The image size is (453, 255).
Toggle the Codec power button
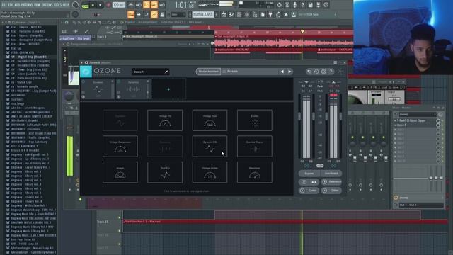302,191
